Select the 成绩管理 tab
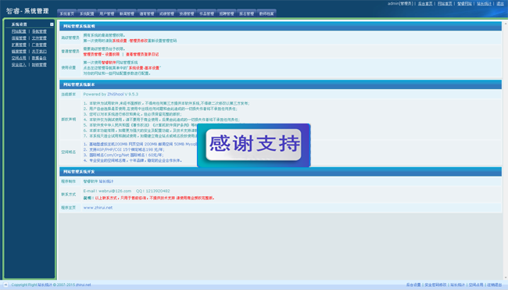The width and height of the screenshot is (508, 290). tap(166, 13)
